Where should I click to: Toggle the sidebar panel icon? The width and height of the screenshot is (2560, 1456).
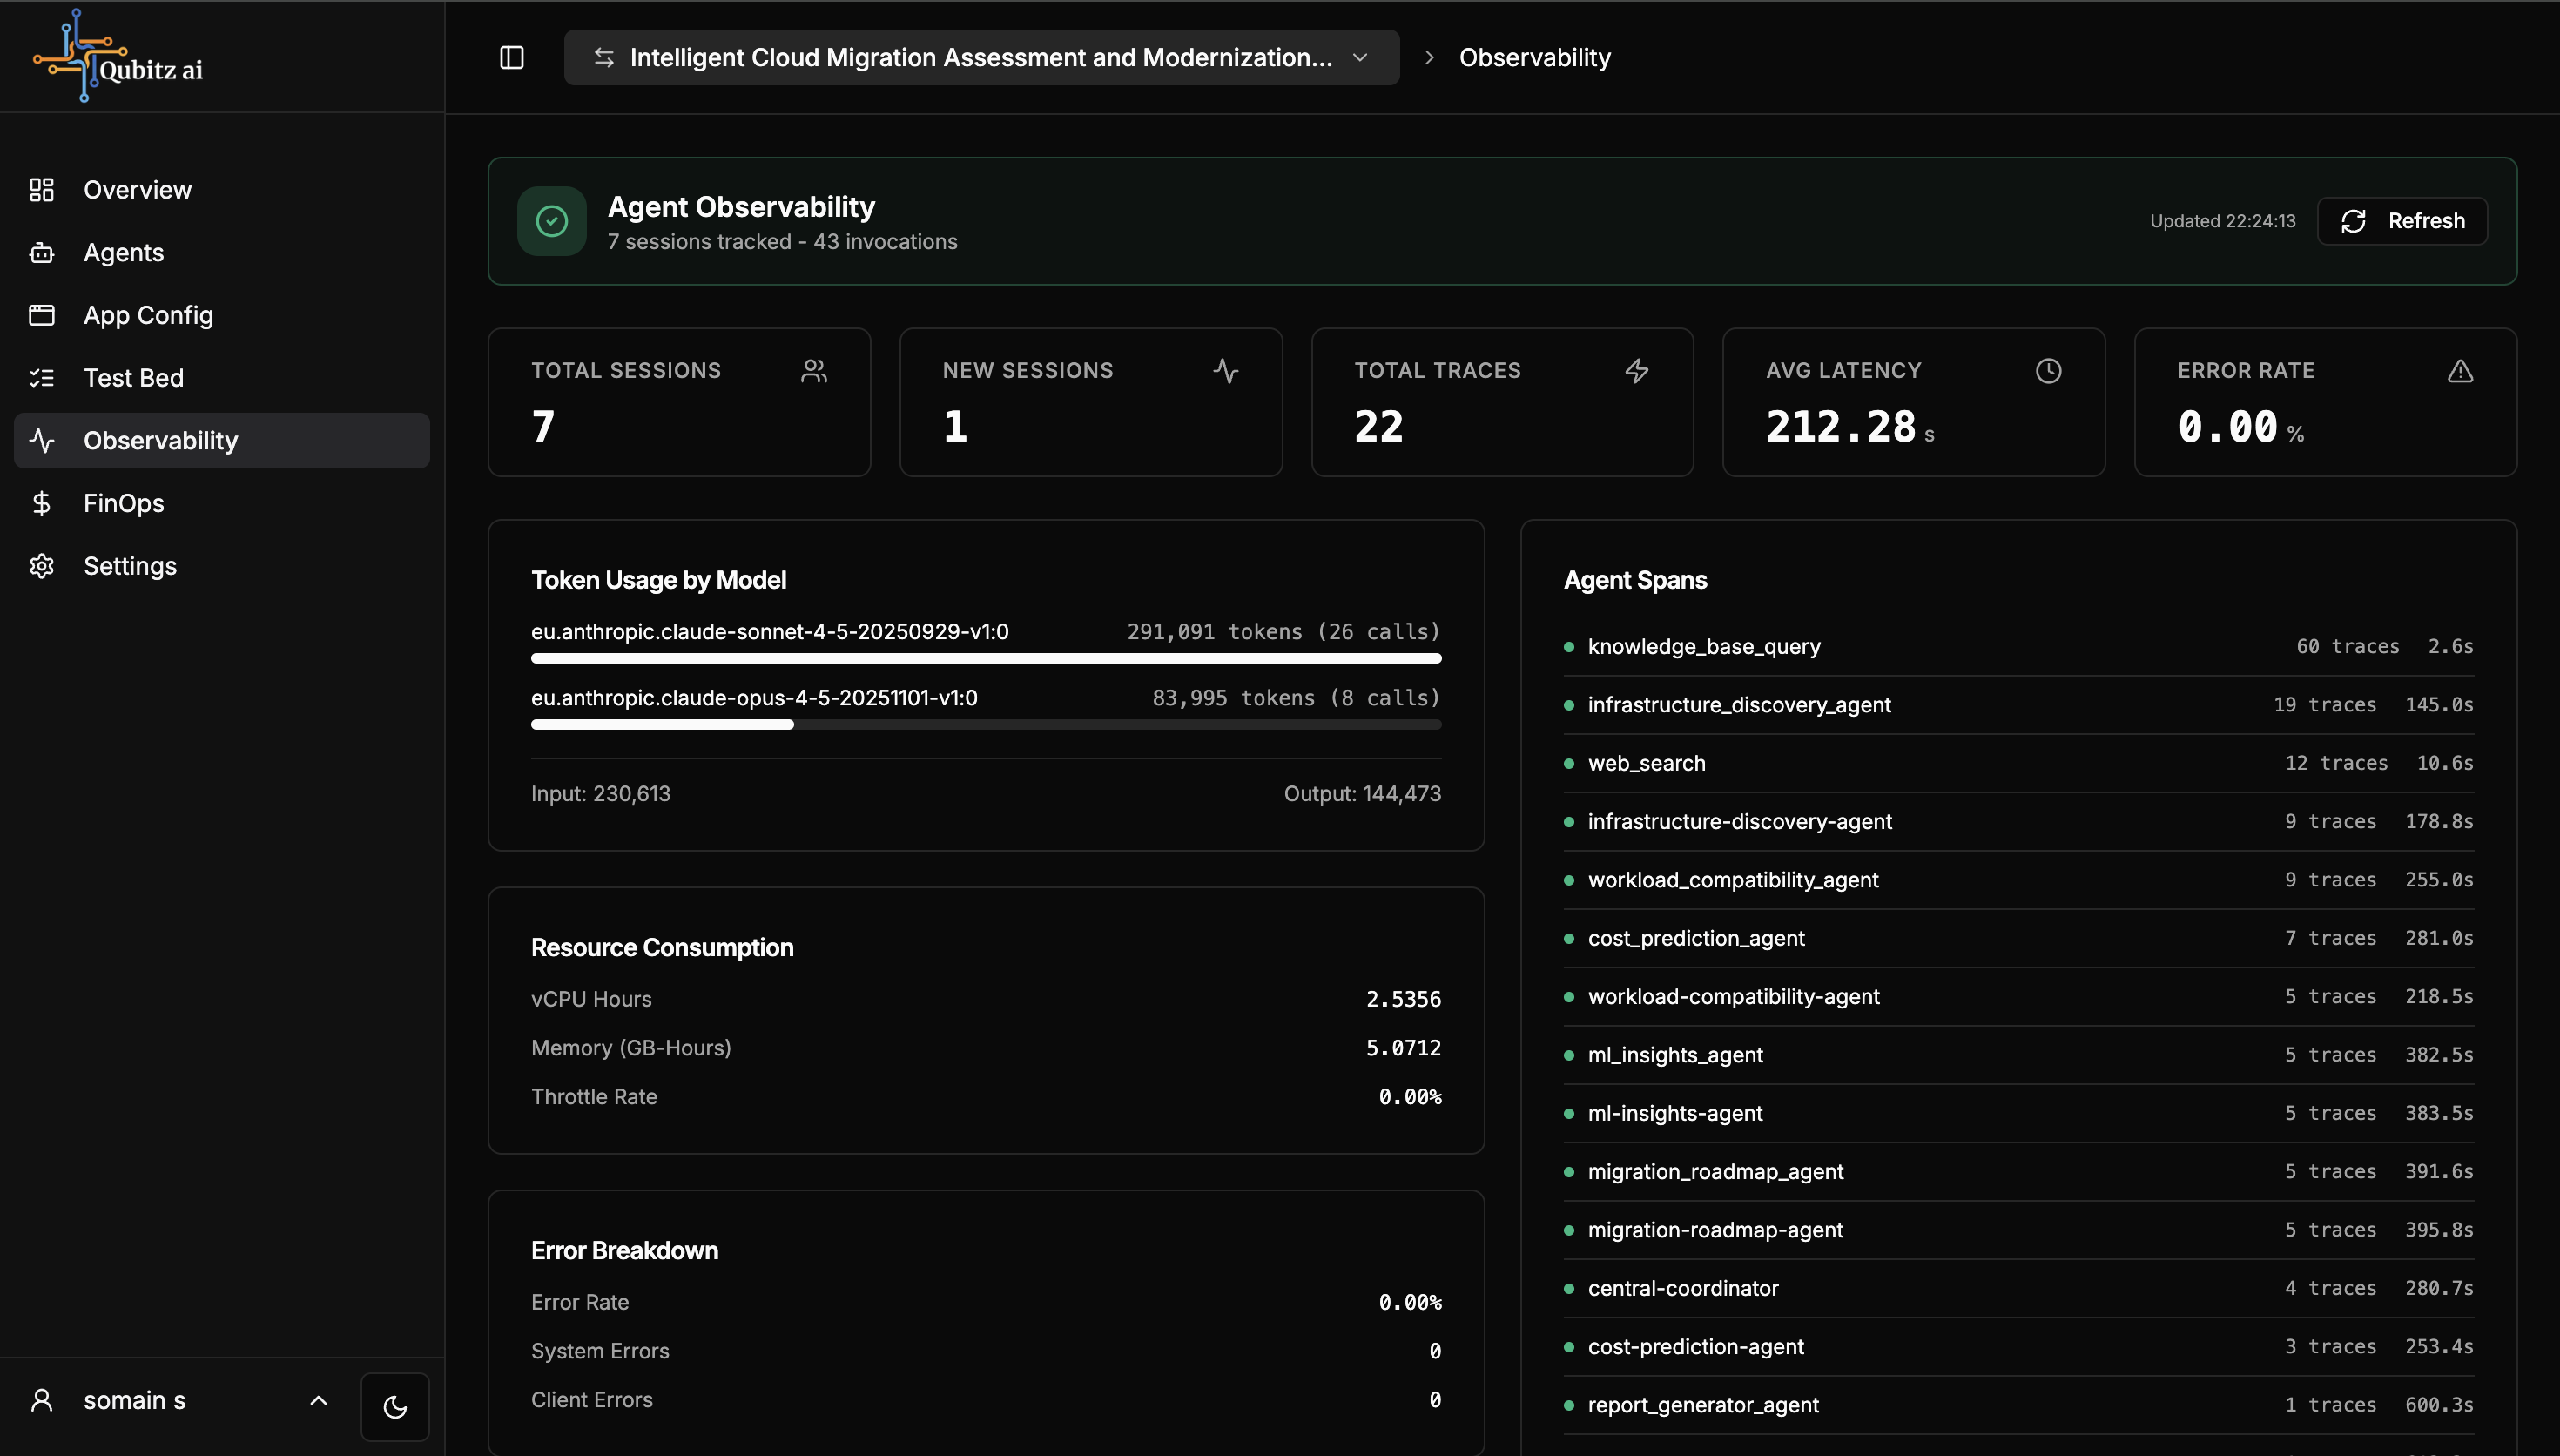tap(511, 58)
